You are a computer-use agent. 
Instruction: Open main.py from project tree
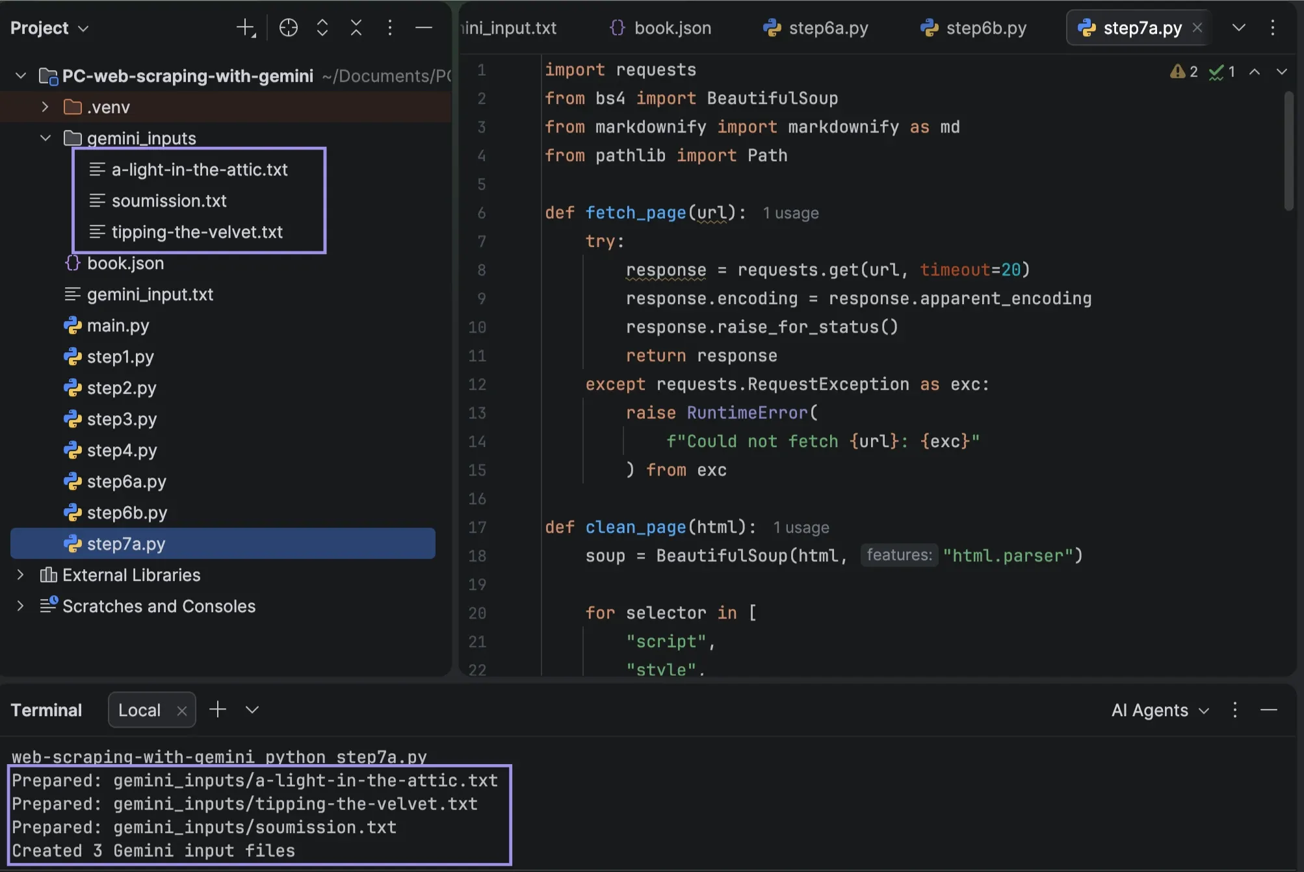pyautogui.click(x=118, y=326)
